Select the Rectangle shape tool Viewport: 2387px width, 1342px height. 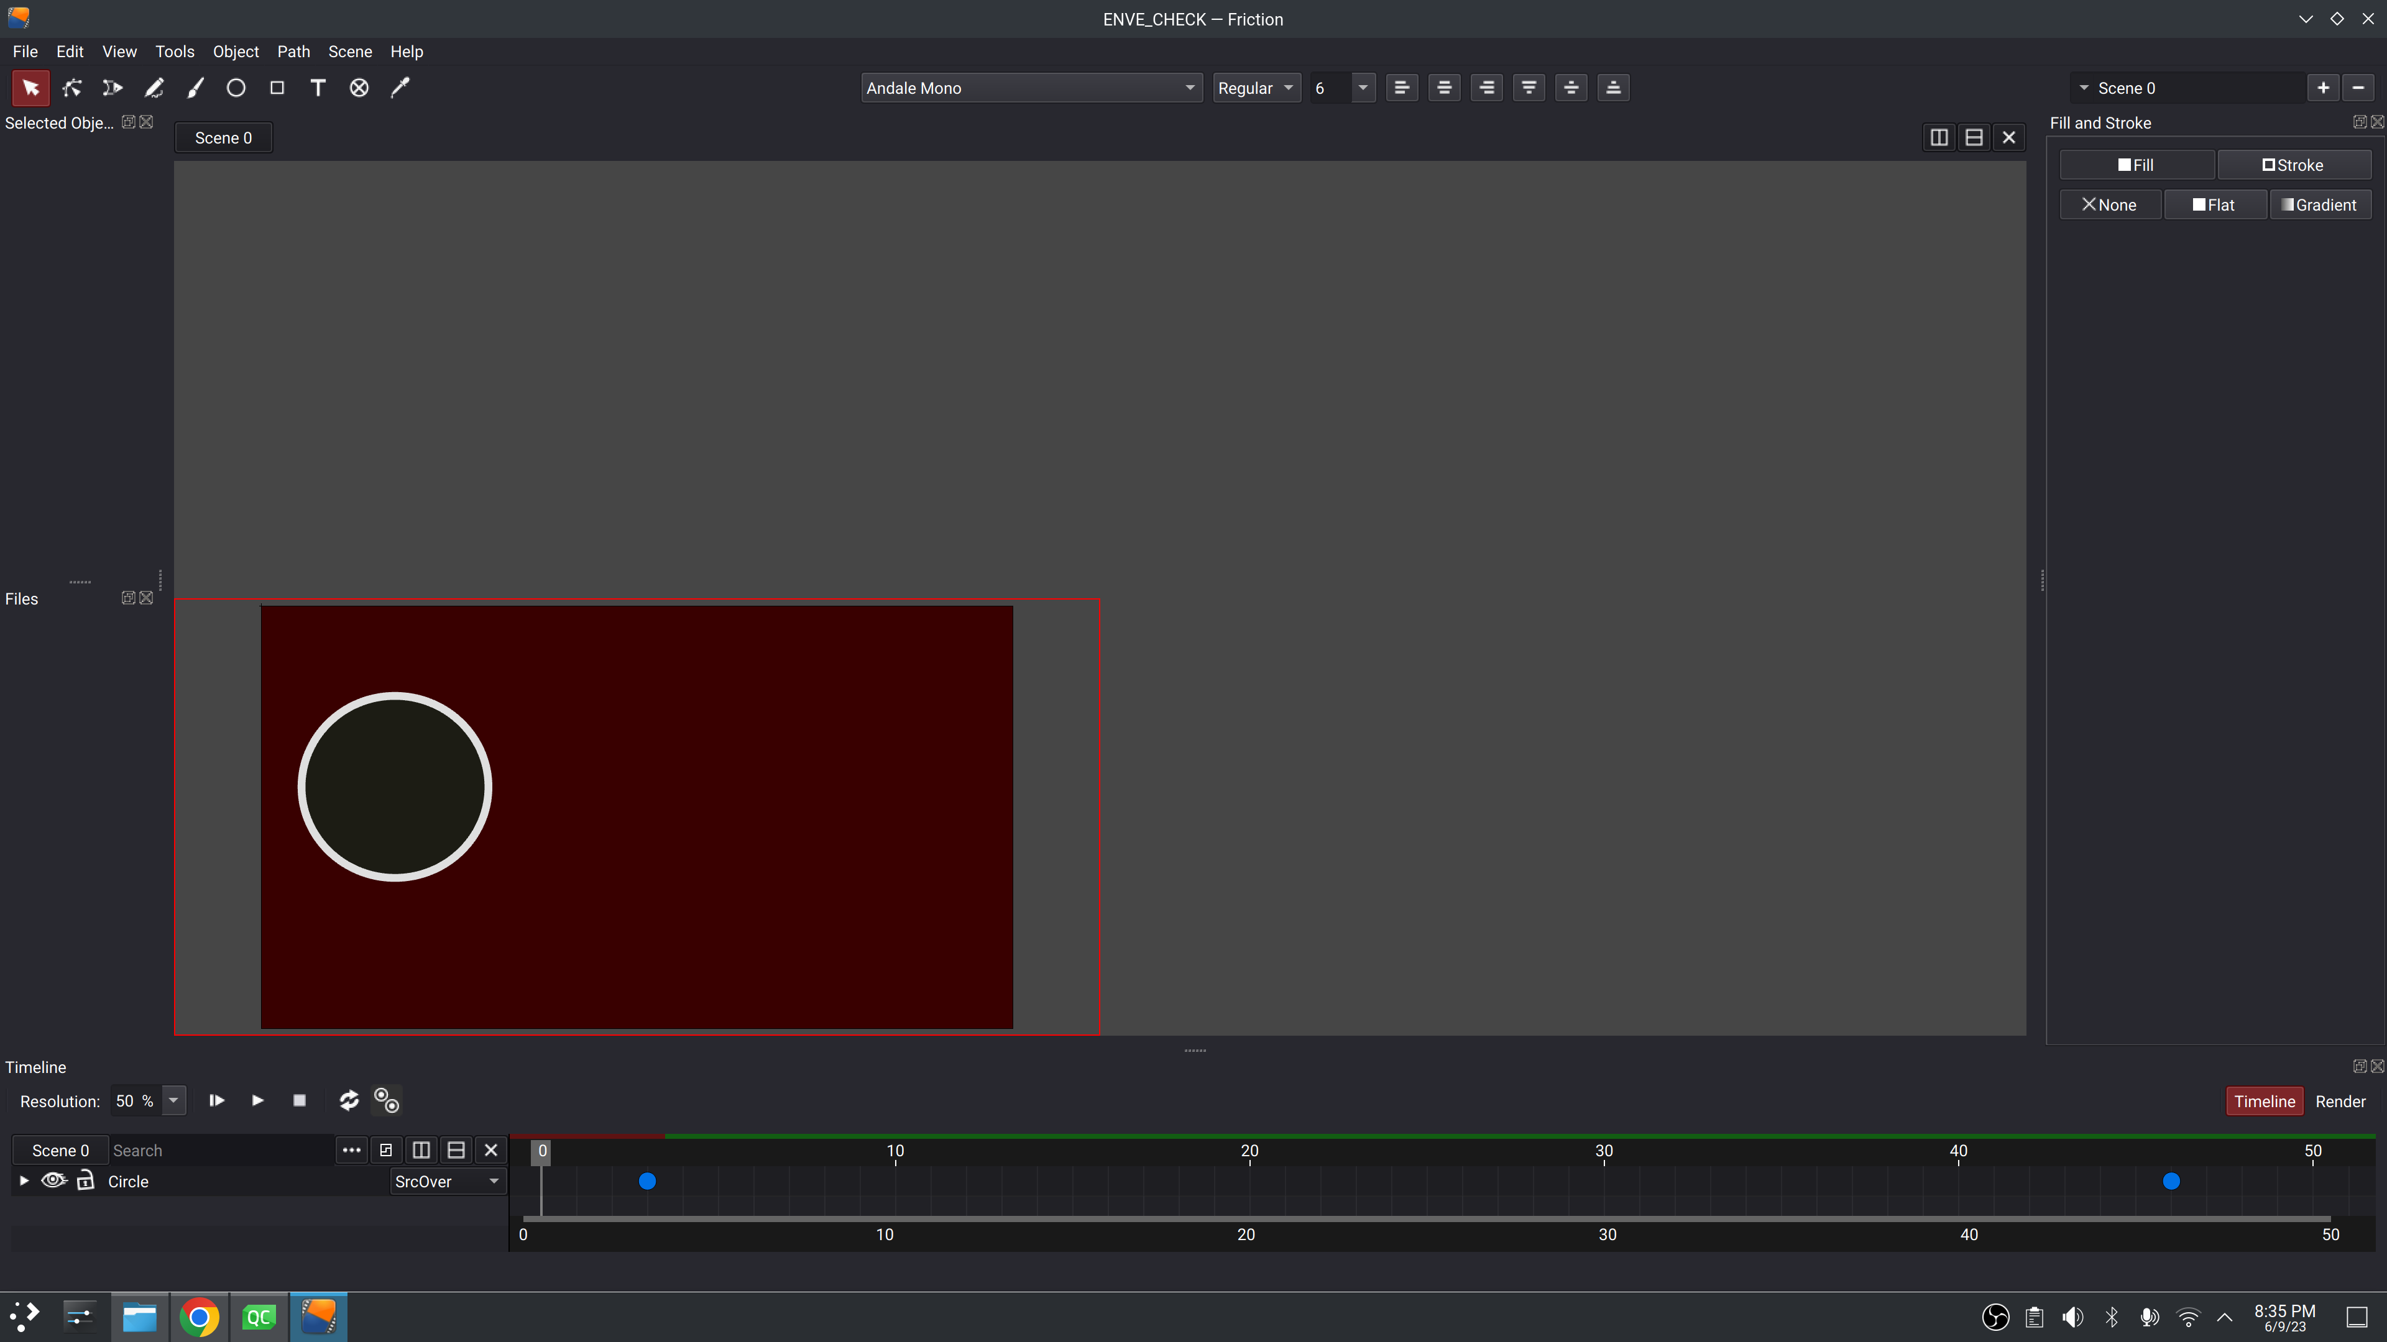(277, 87)
